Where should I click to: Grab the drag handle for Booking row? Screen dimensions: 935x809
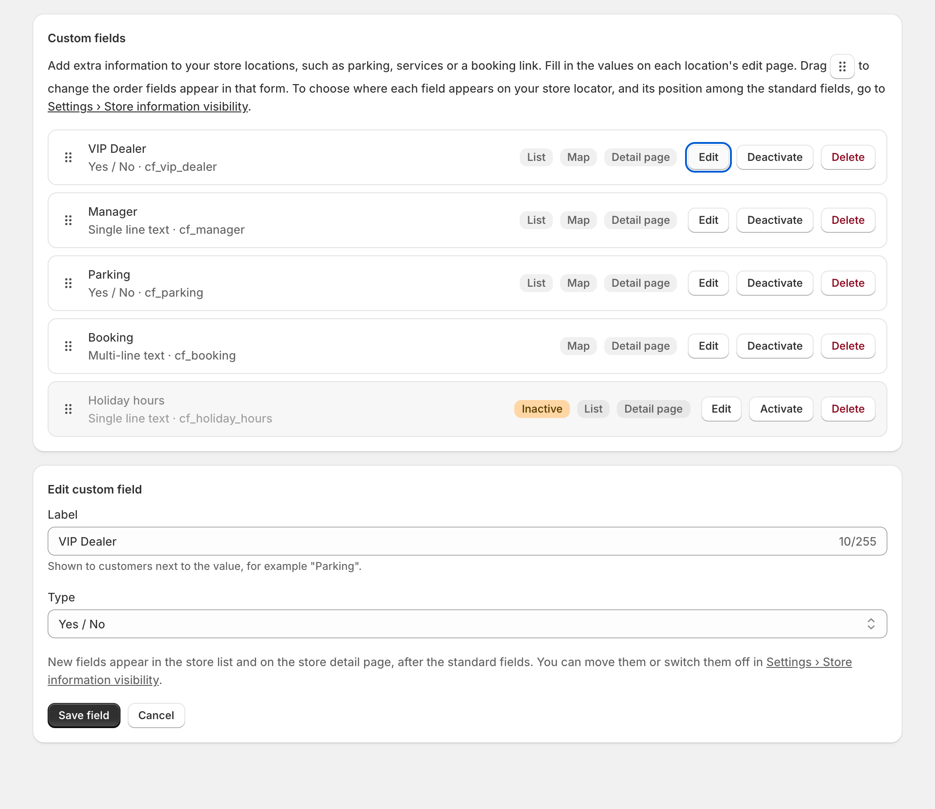(68, 346)
